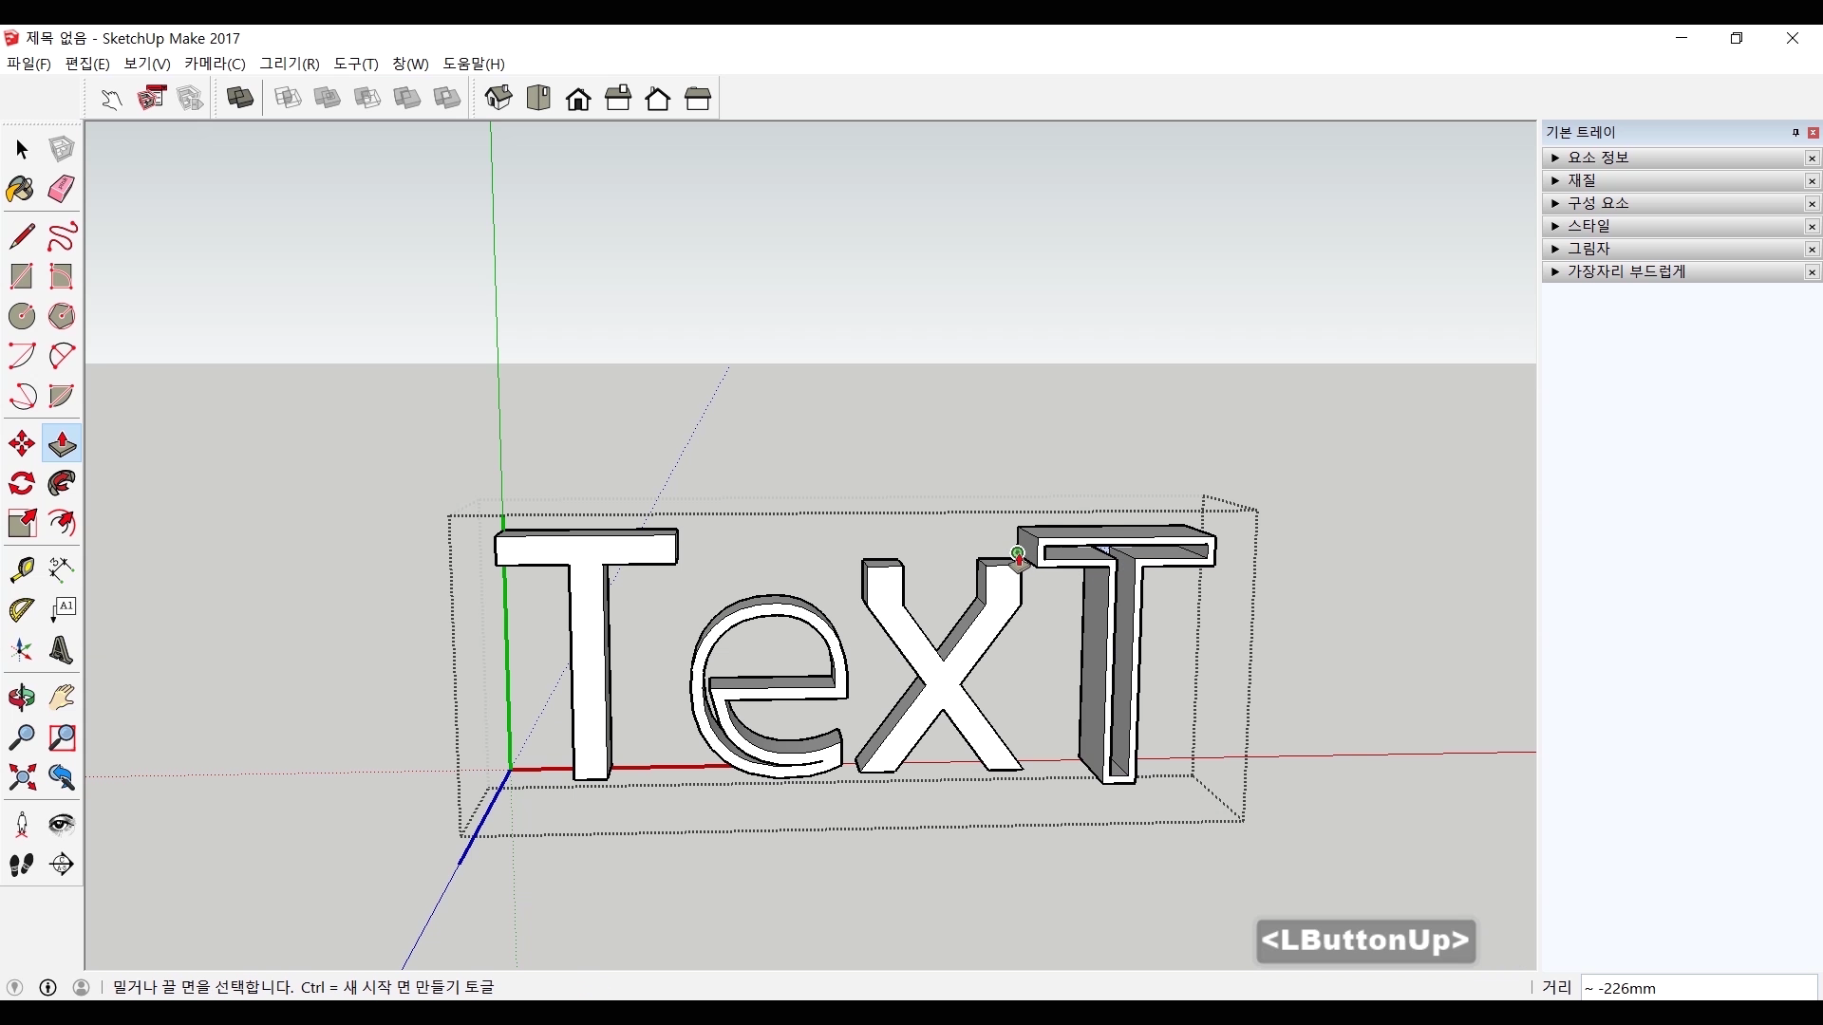Select the Tape Measure tool

[21, 569]
